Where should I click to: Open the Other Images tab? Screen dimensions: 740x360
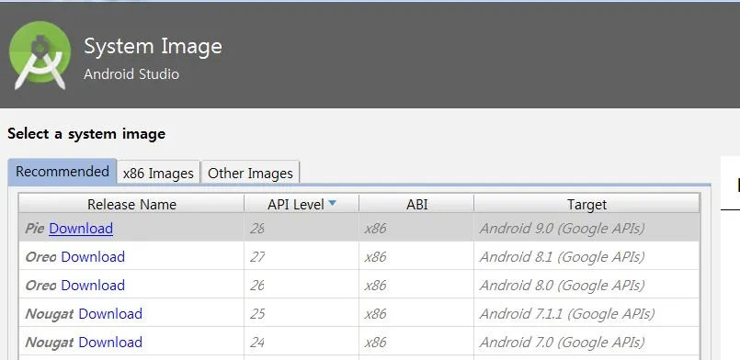point(250,173)
